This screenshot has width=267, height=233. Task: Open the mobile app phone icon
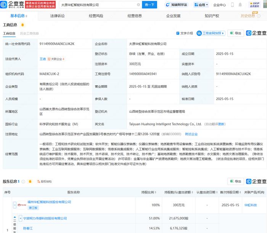tap(232, 5)
